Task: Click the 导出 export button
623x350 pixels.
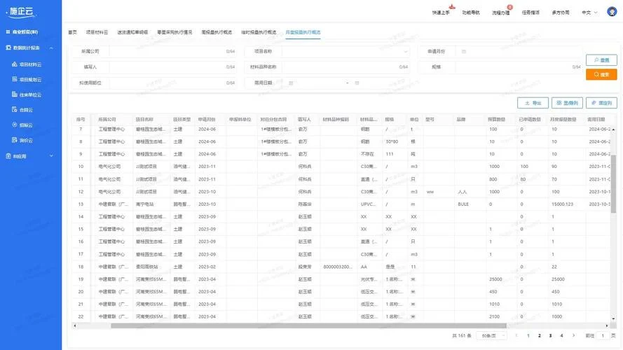Action: click(x=533, y=103)
